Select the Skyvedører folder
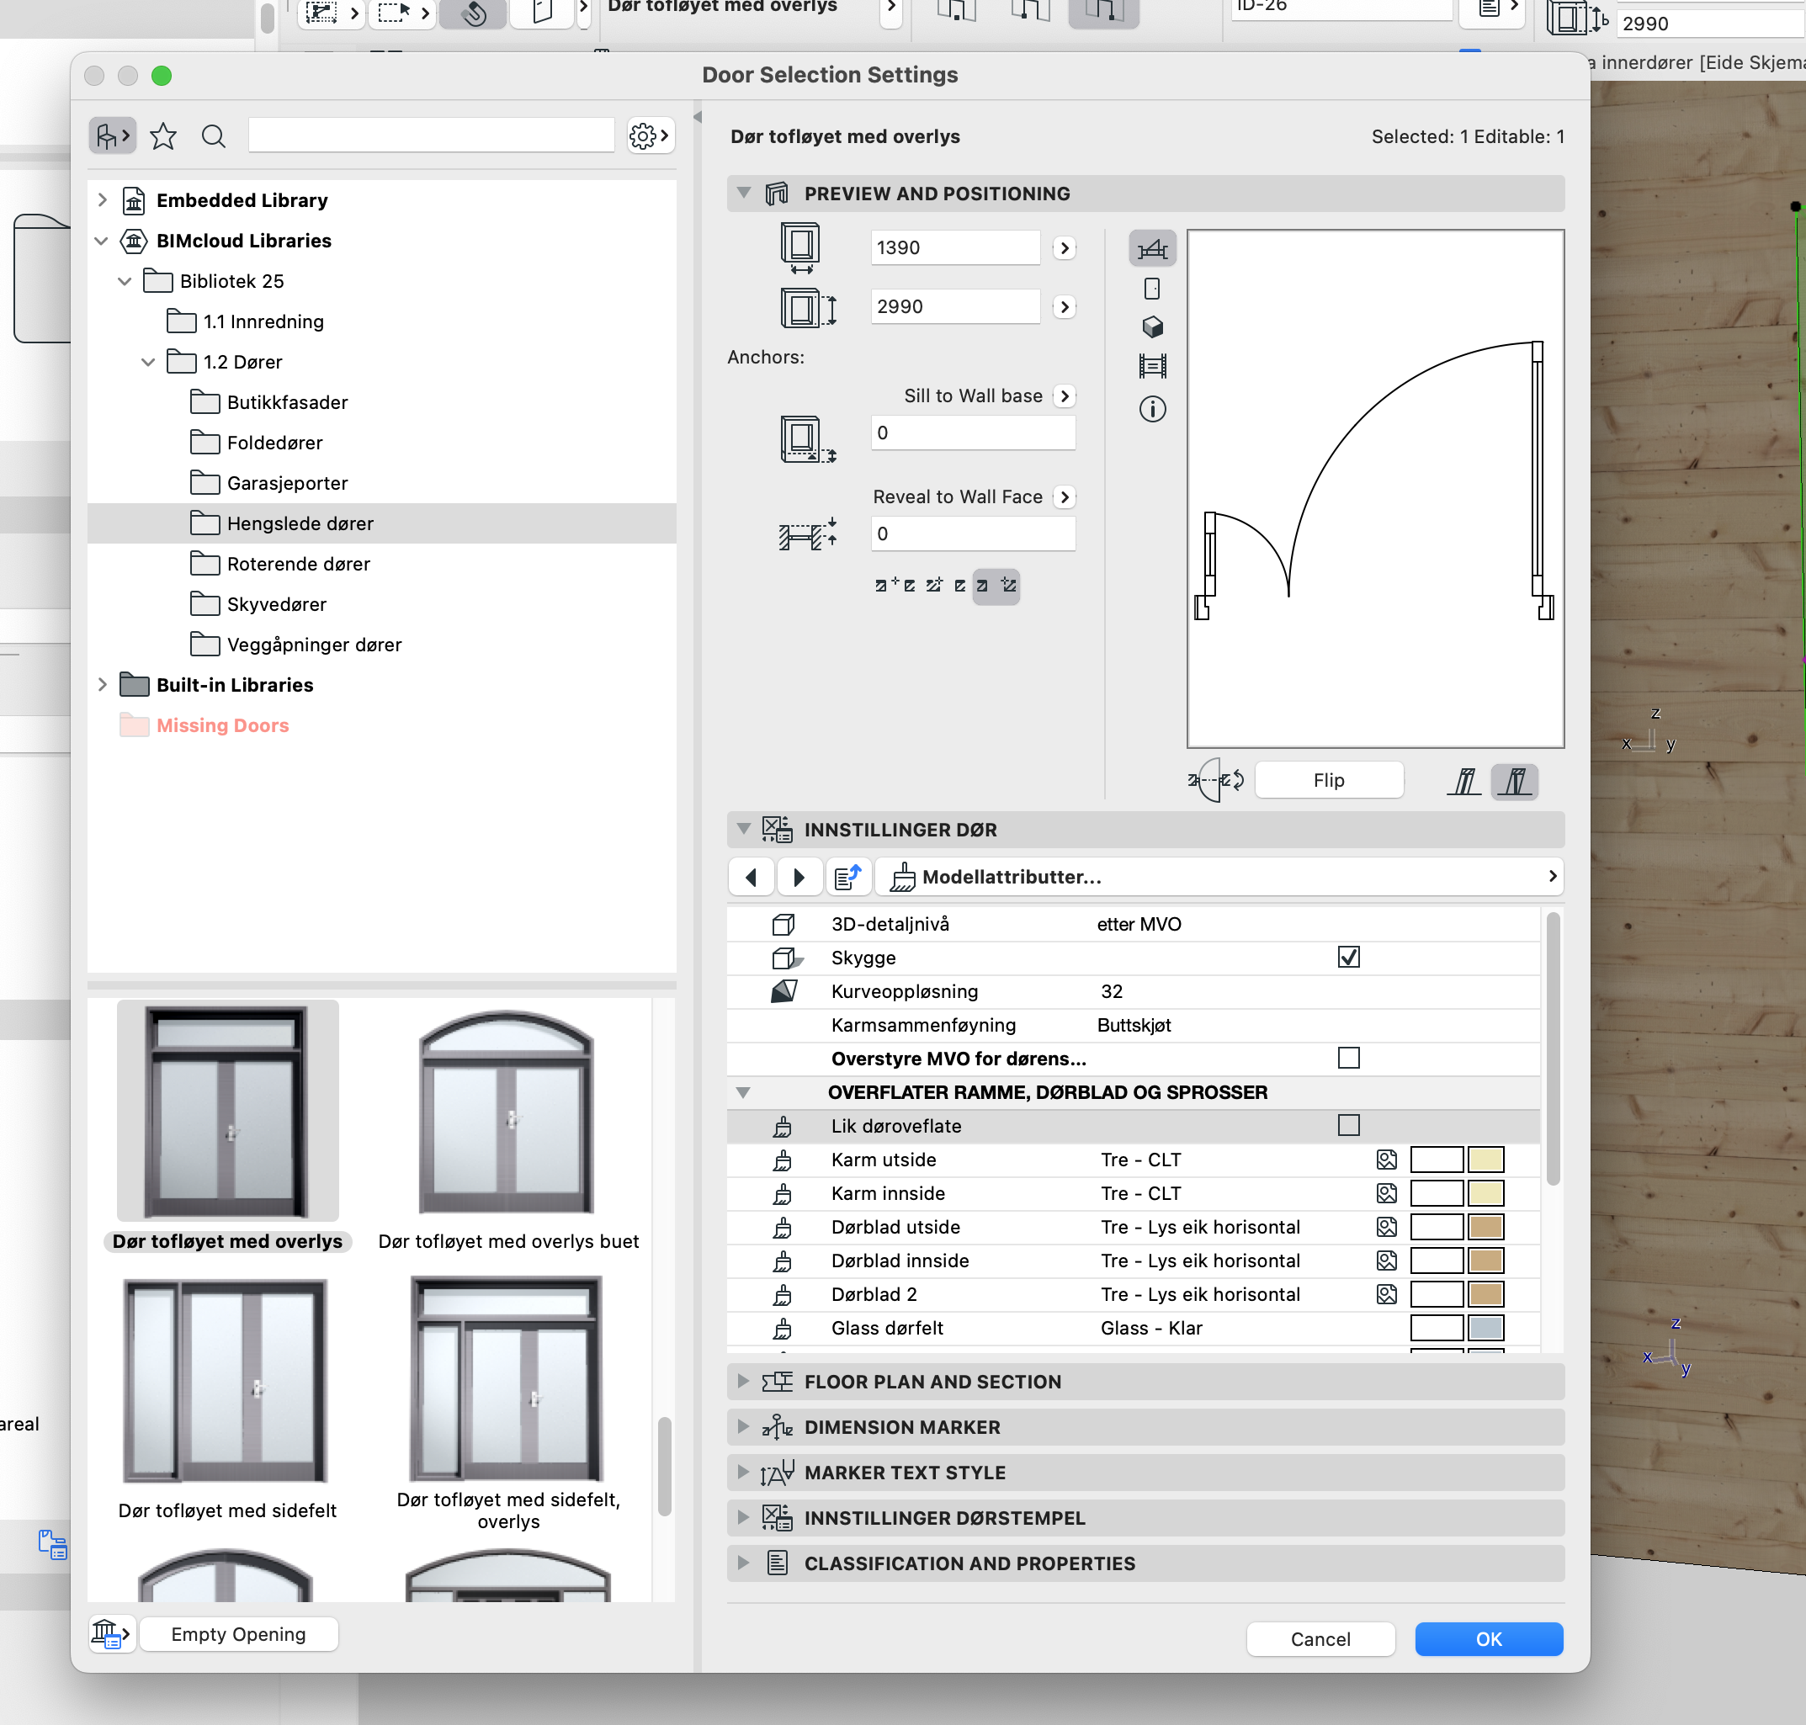 pos(276,604)
